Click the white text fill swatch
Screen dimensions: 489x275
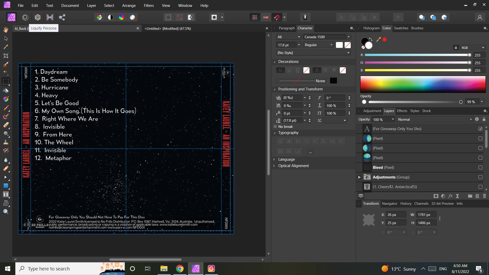point(339,45)
